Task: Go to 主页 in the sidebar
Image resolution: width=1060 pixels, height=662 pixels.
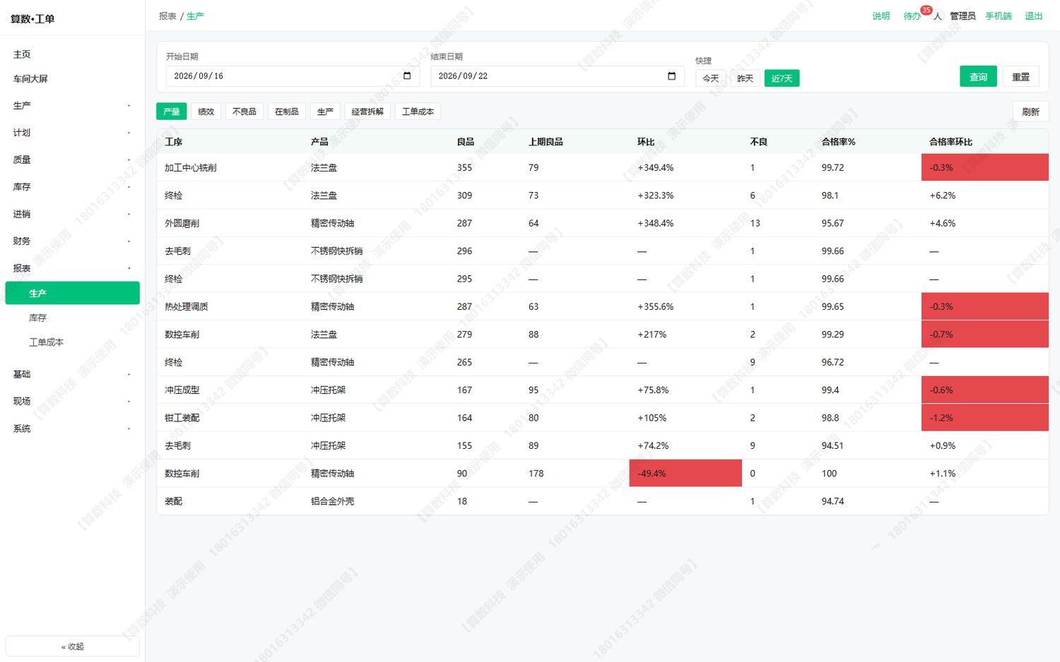Action: tap(72, 54)
